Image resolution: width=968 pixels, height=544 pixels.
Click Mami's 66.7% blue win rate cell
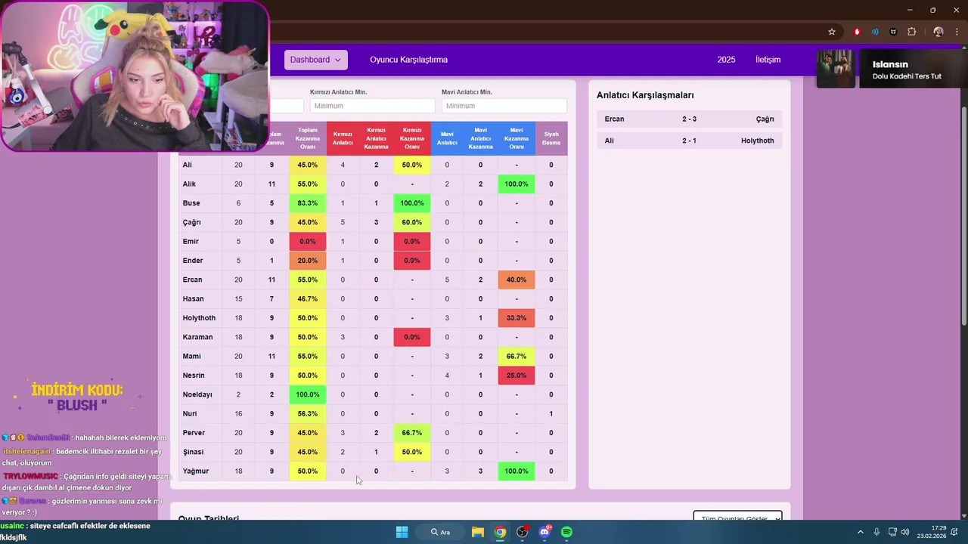pyautogui.click(x=517, y=356)
